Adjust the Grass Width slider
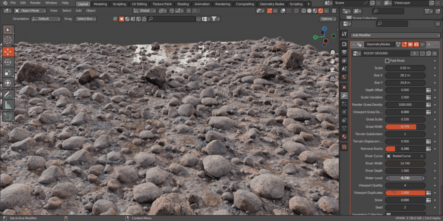 coord(405,127)
